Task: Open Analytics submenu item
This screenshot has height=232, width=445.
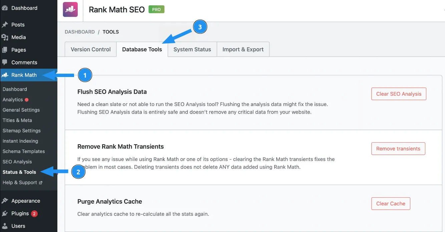Action: (x=13, y=100)
